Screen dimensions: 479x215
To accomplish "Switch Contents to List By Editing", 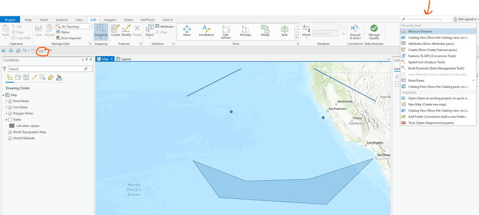I will 34,77.
